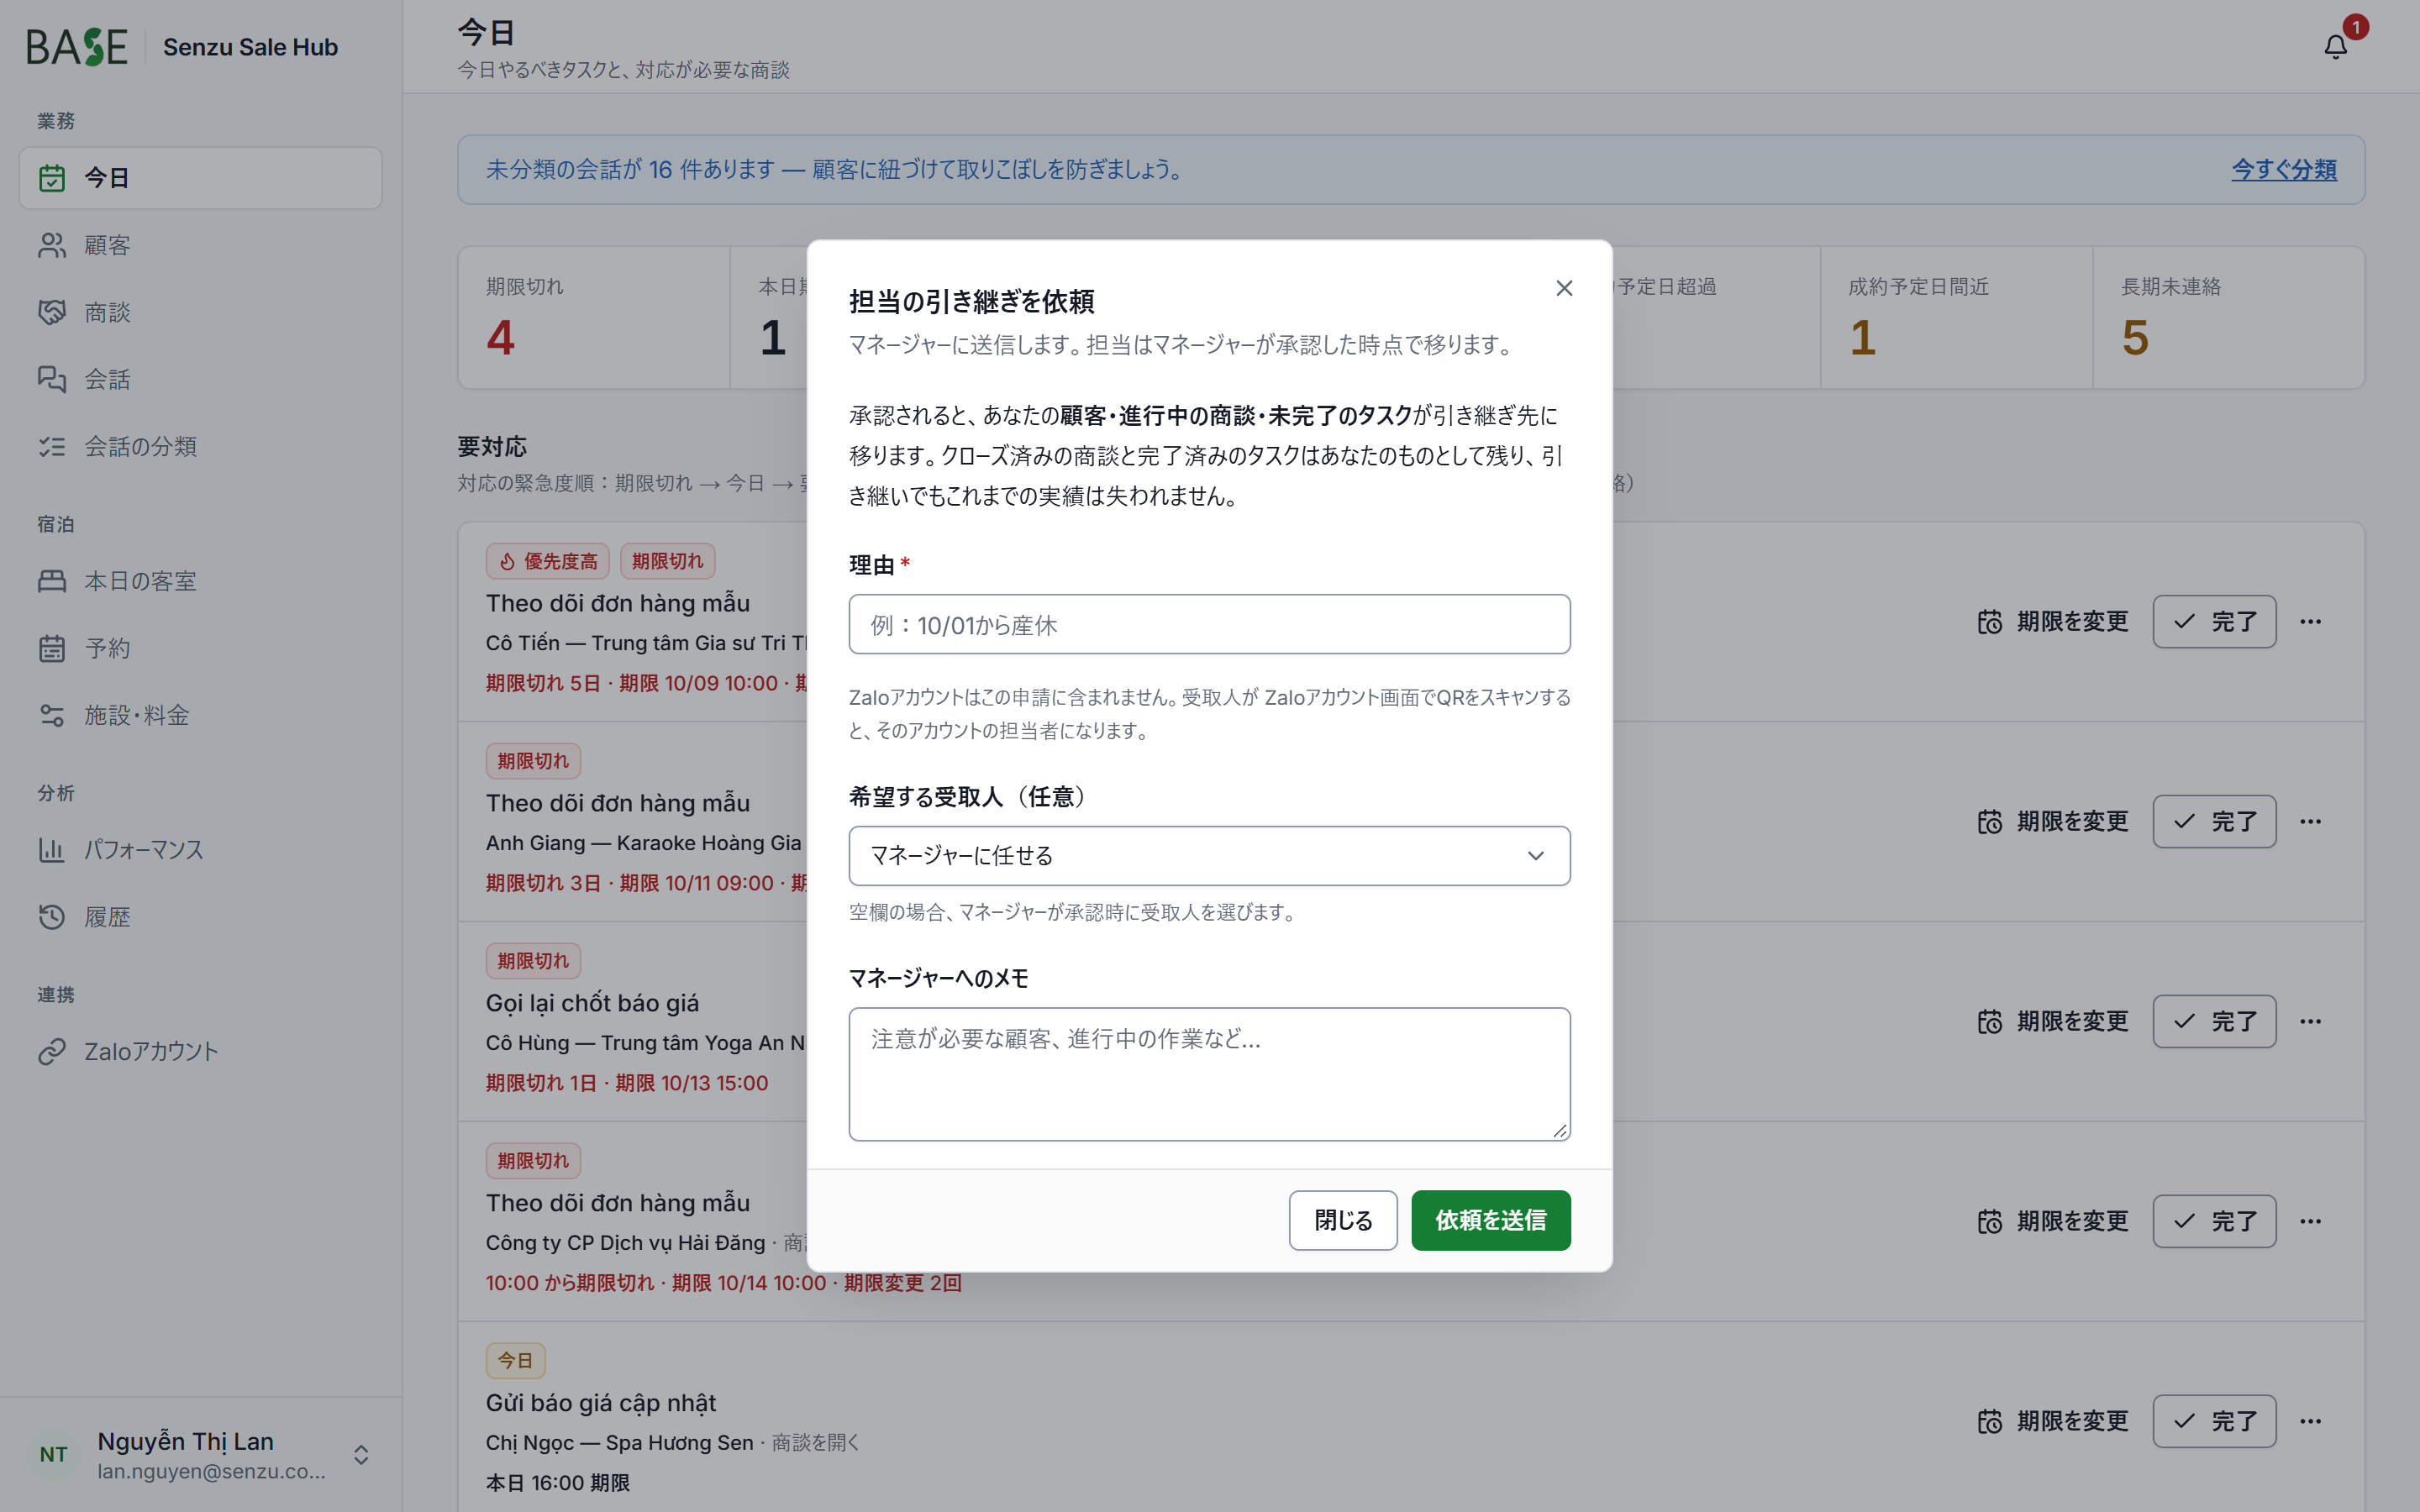Mark the Hải Đăng task 完了
This screenshot has width=2420, height=1512.
[x=2214, y=1222]
